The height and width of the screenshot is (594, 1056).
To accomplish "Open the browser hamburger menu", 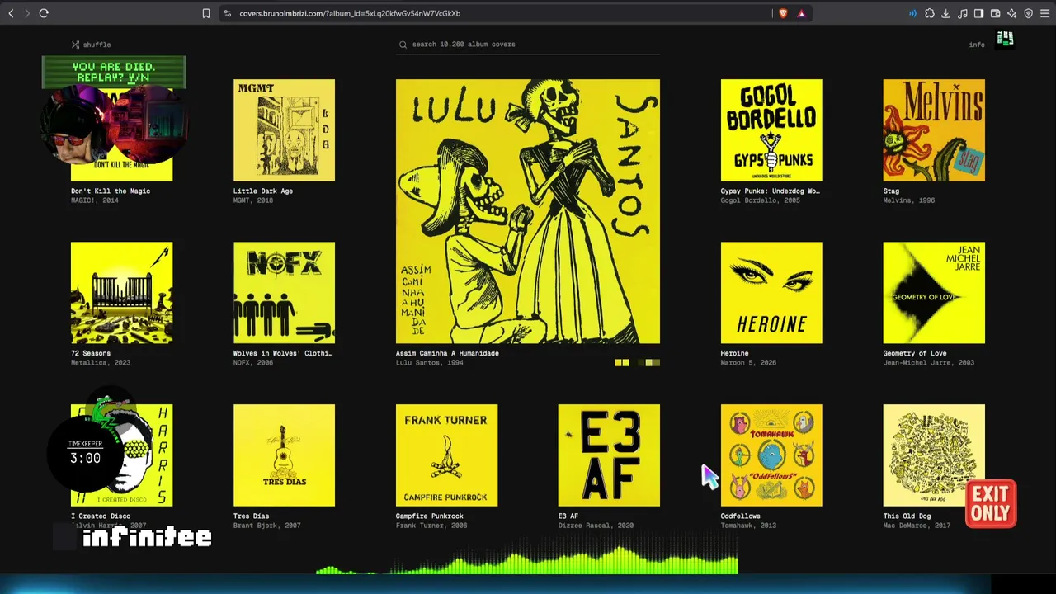I will coord(1044,13).
